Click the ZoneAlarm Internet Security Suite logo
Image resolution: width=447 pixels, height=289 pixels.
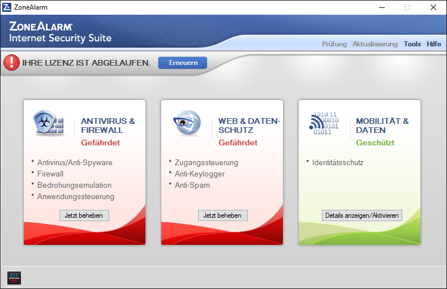pyautogui.click(x=60, y=32)
